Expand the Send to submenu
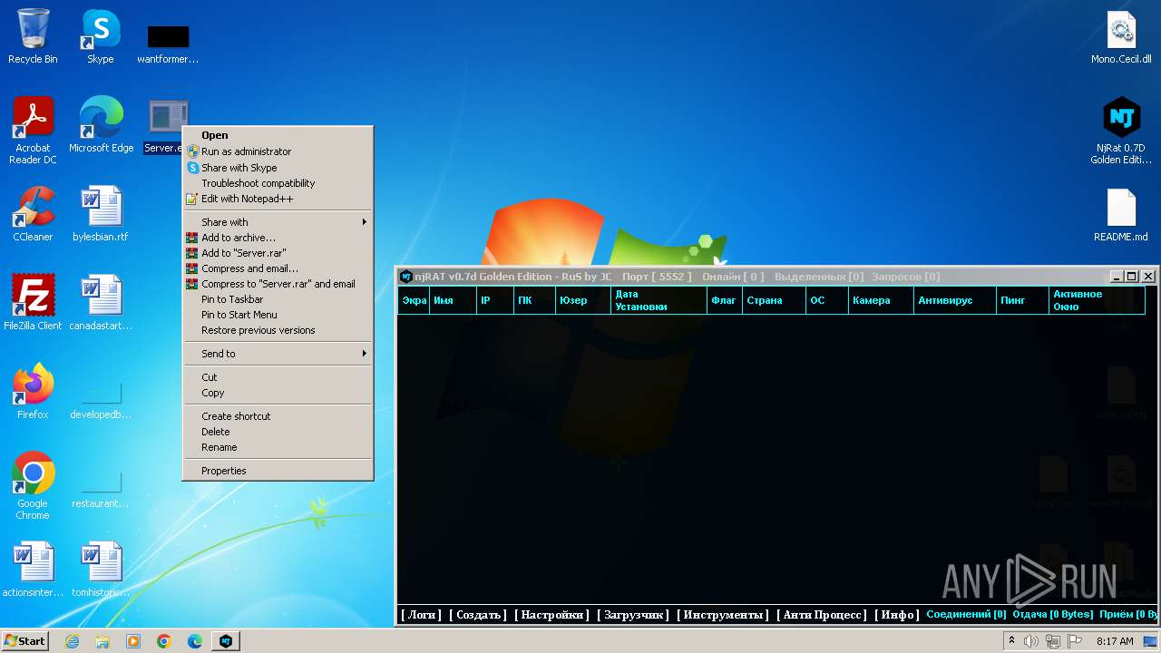 point(278,354)
